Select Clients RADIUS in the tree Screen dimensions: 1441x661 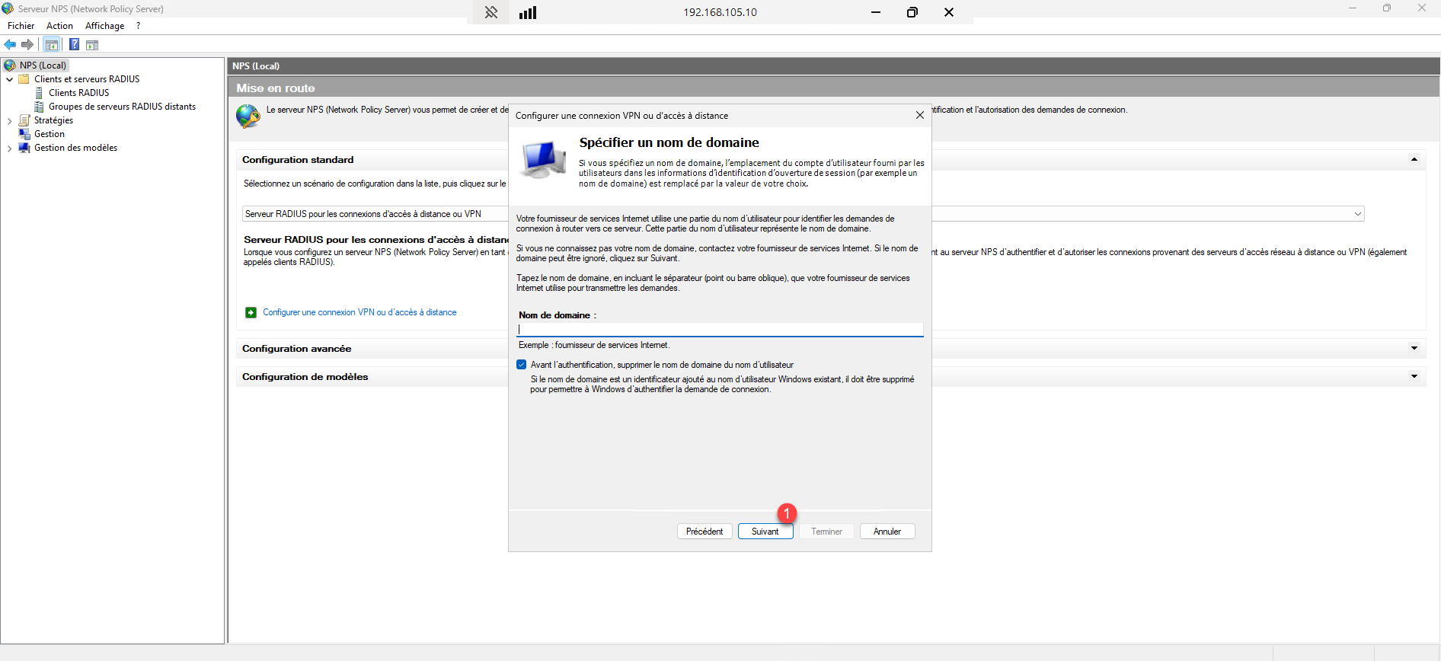(78, 93)
